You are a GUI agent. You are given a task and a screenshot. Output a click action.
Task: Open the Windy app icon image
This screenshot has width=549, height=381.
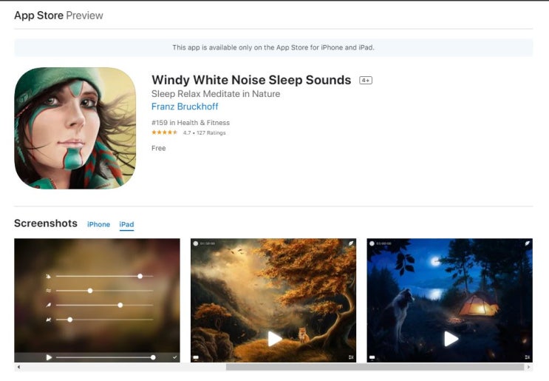pos(75,128)
